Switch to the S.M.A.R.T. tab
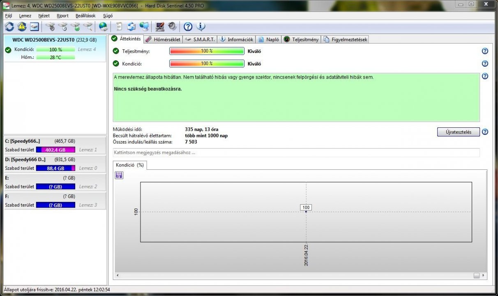The image size is (498, 296). click(200, 39)
